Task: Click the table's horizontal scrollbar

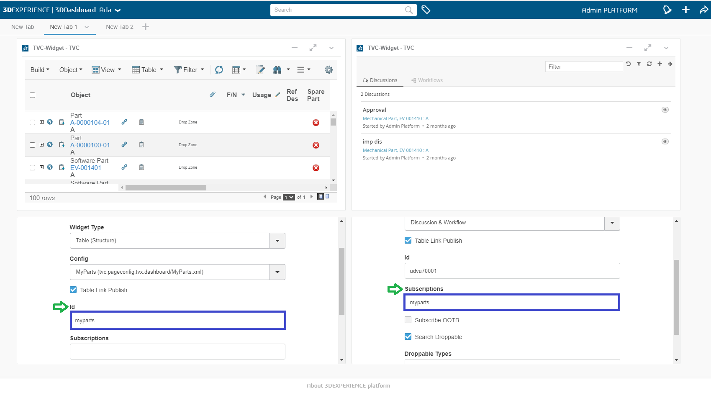Action: 166,188
